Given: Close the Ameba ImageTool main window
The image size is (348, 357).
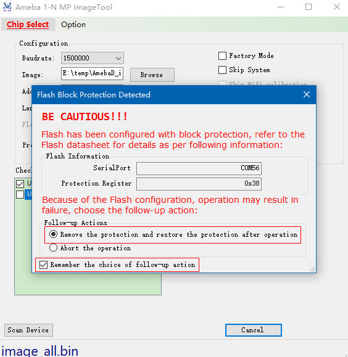Looking at the screenshot, I should coord(337,7).
